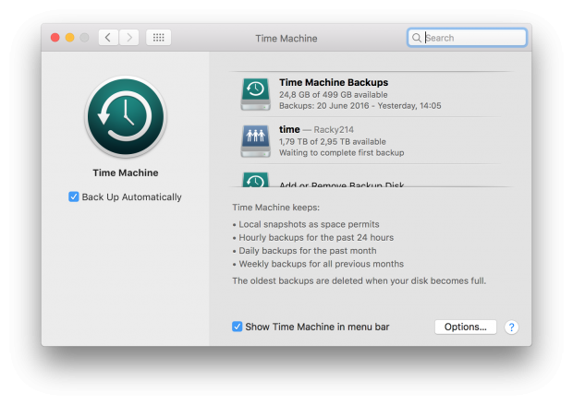Go back with the left chevron button
The image size is (573, 405).
108,38
